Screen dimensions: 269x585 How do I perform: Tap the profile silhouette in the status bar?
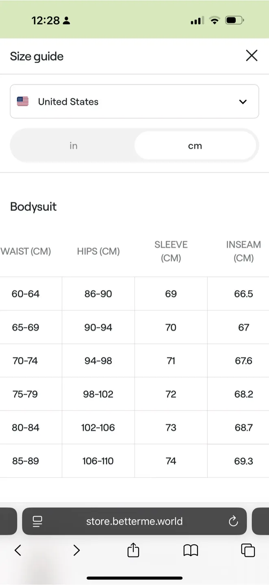(x=67, y=20)
